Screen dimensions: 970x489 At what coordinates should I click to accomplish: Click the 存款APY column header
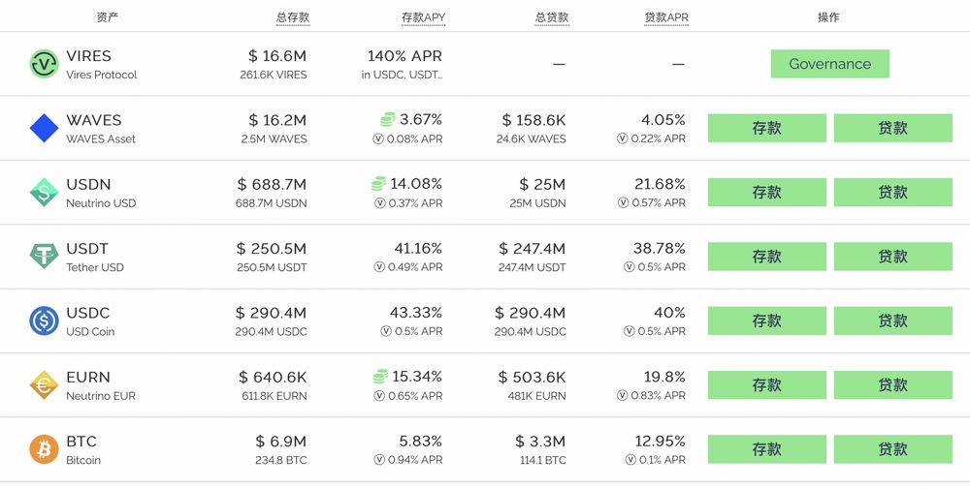click(x=423, y=17)
